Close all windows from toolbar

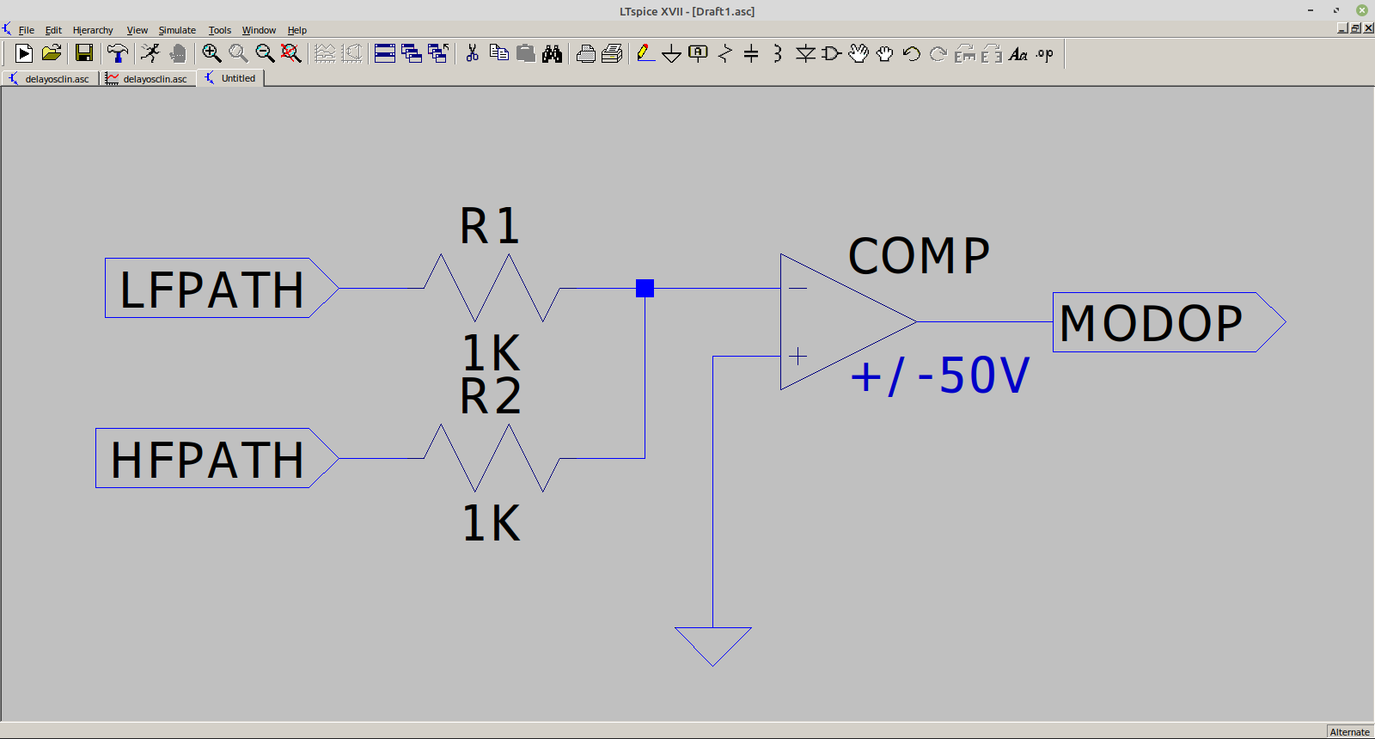point(438,53)
